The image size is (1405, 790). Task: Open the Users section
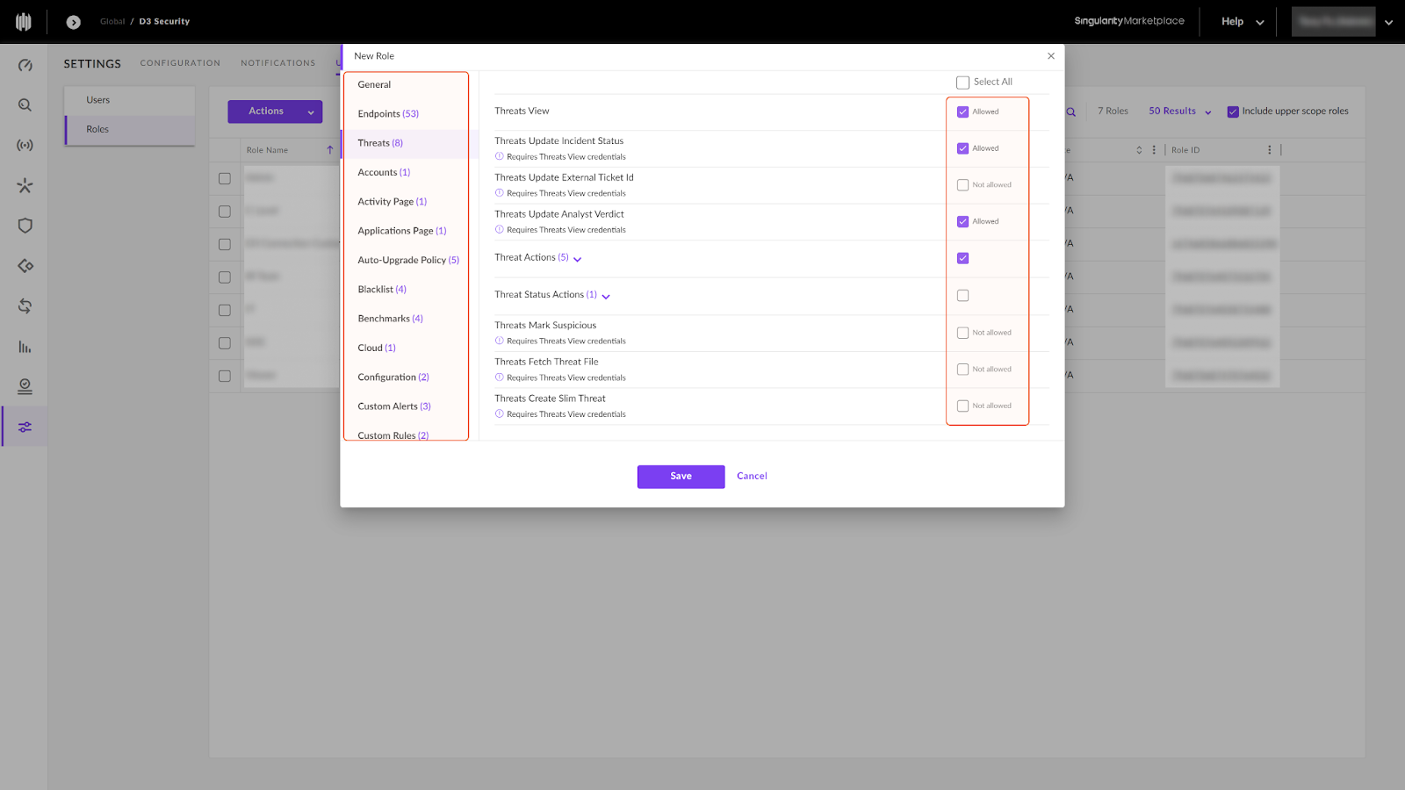130,100
